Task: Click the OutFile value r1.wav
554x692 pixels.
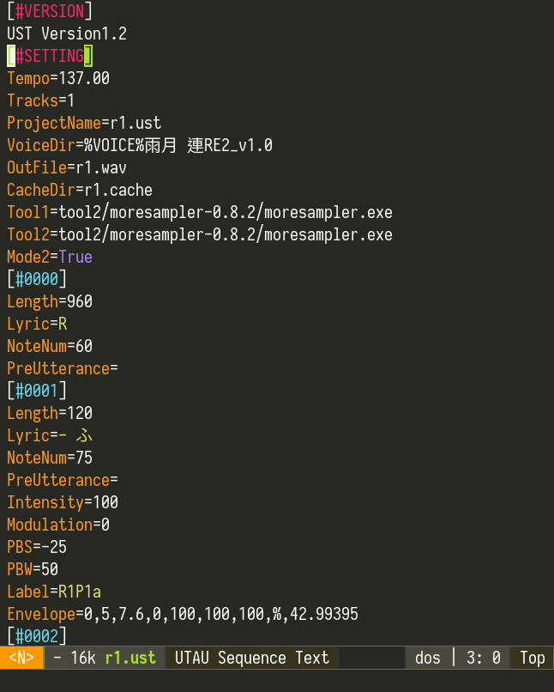Action: [101, 167]
